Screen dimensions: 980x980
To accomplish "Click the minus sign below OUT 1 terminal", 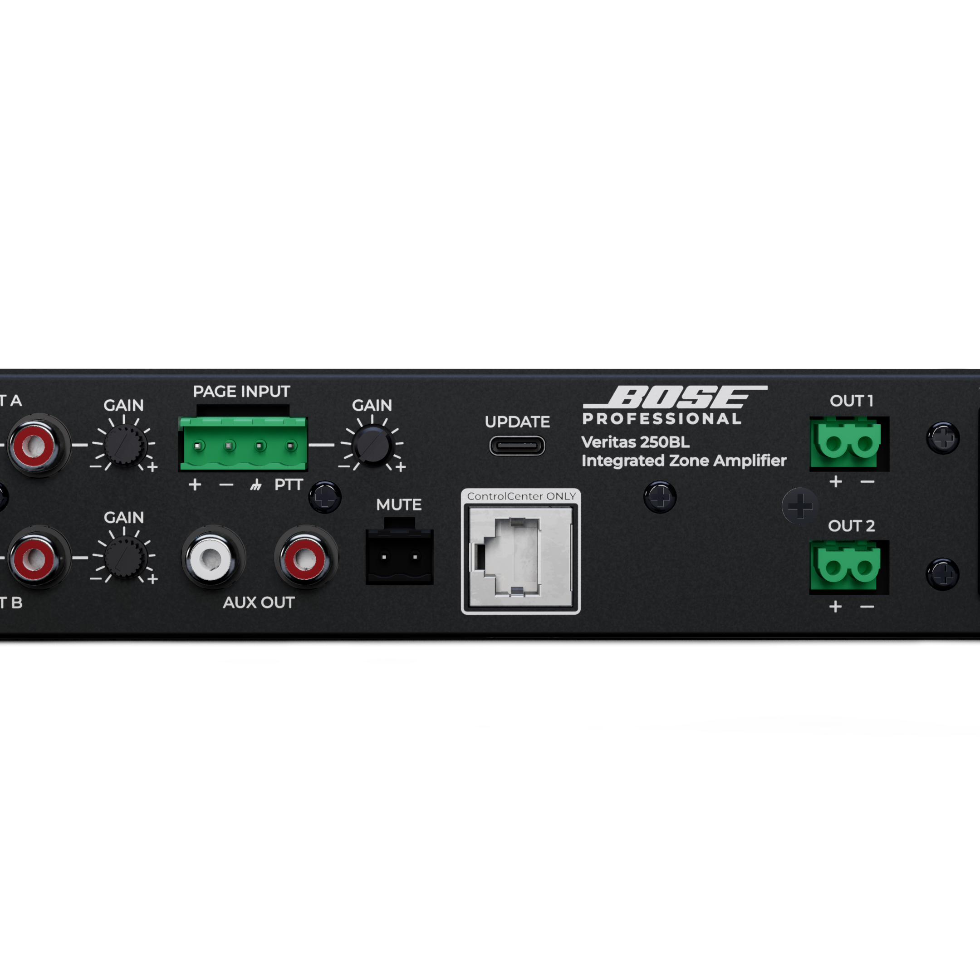I will coord(867,481).
